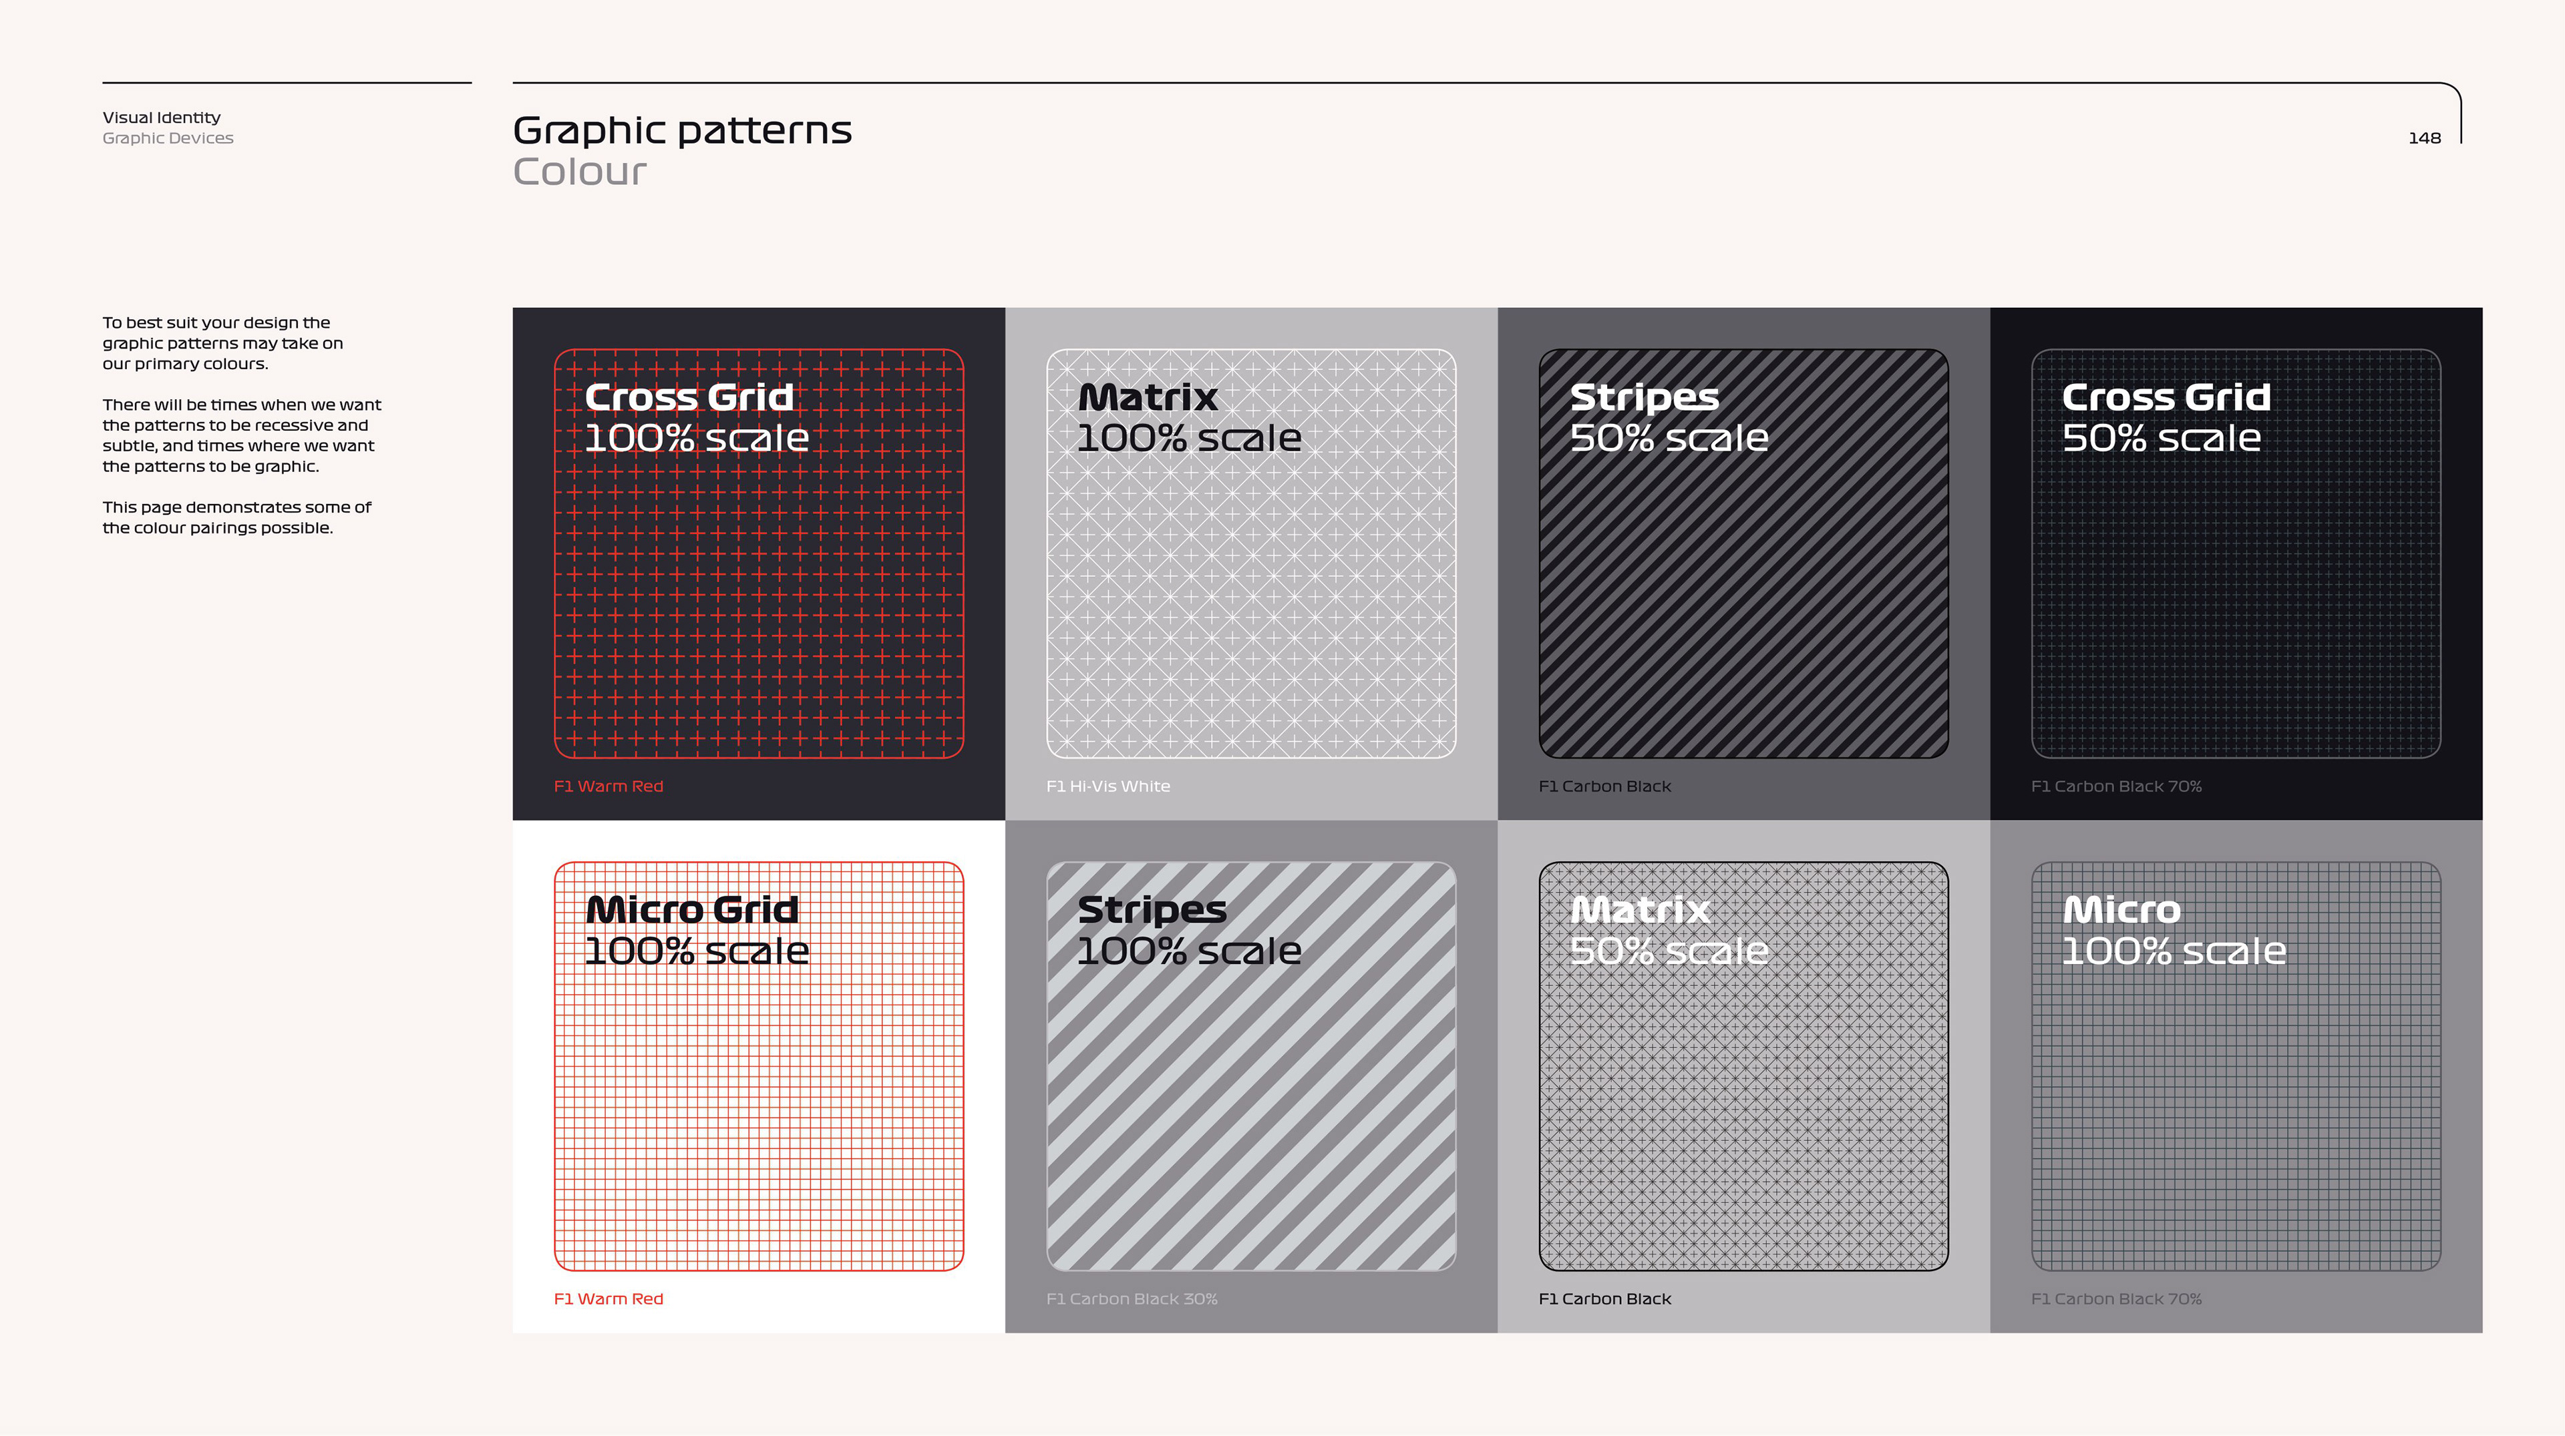2565x1436 pixels.
Task: Click the bottom-row F1 Warm Red label
Action: [607, 1298]
